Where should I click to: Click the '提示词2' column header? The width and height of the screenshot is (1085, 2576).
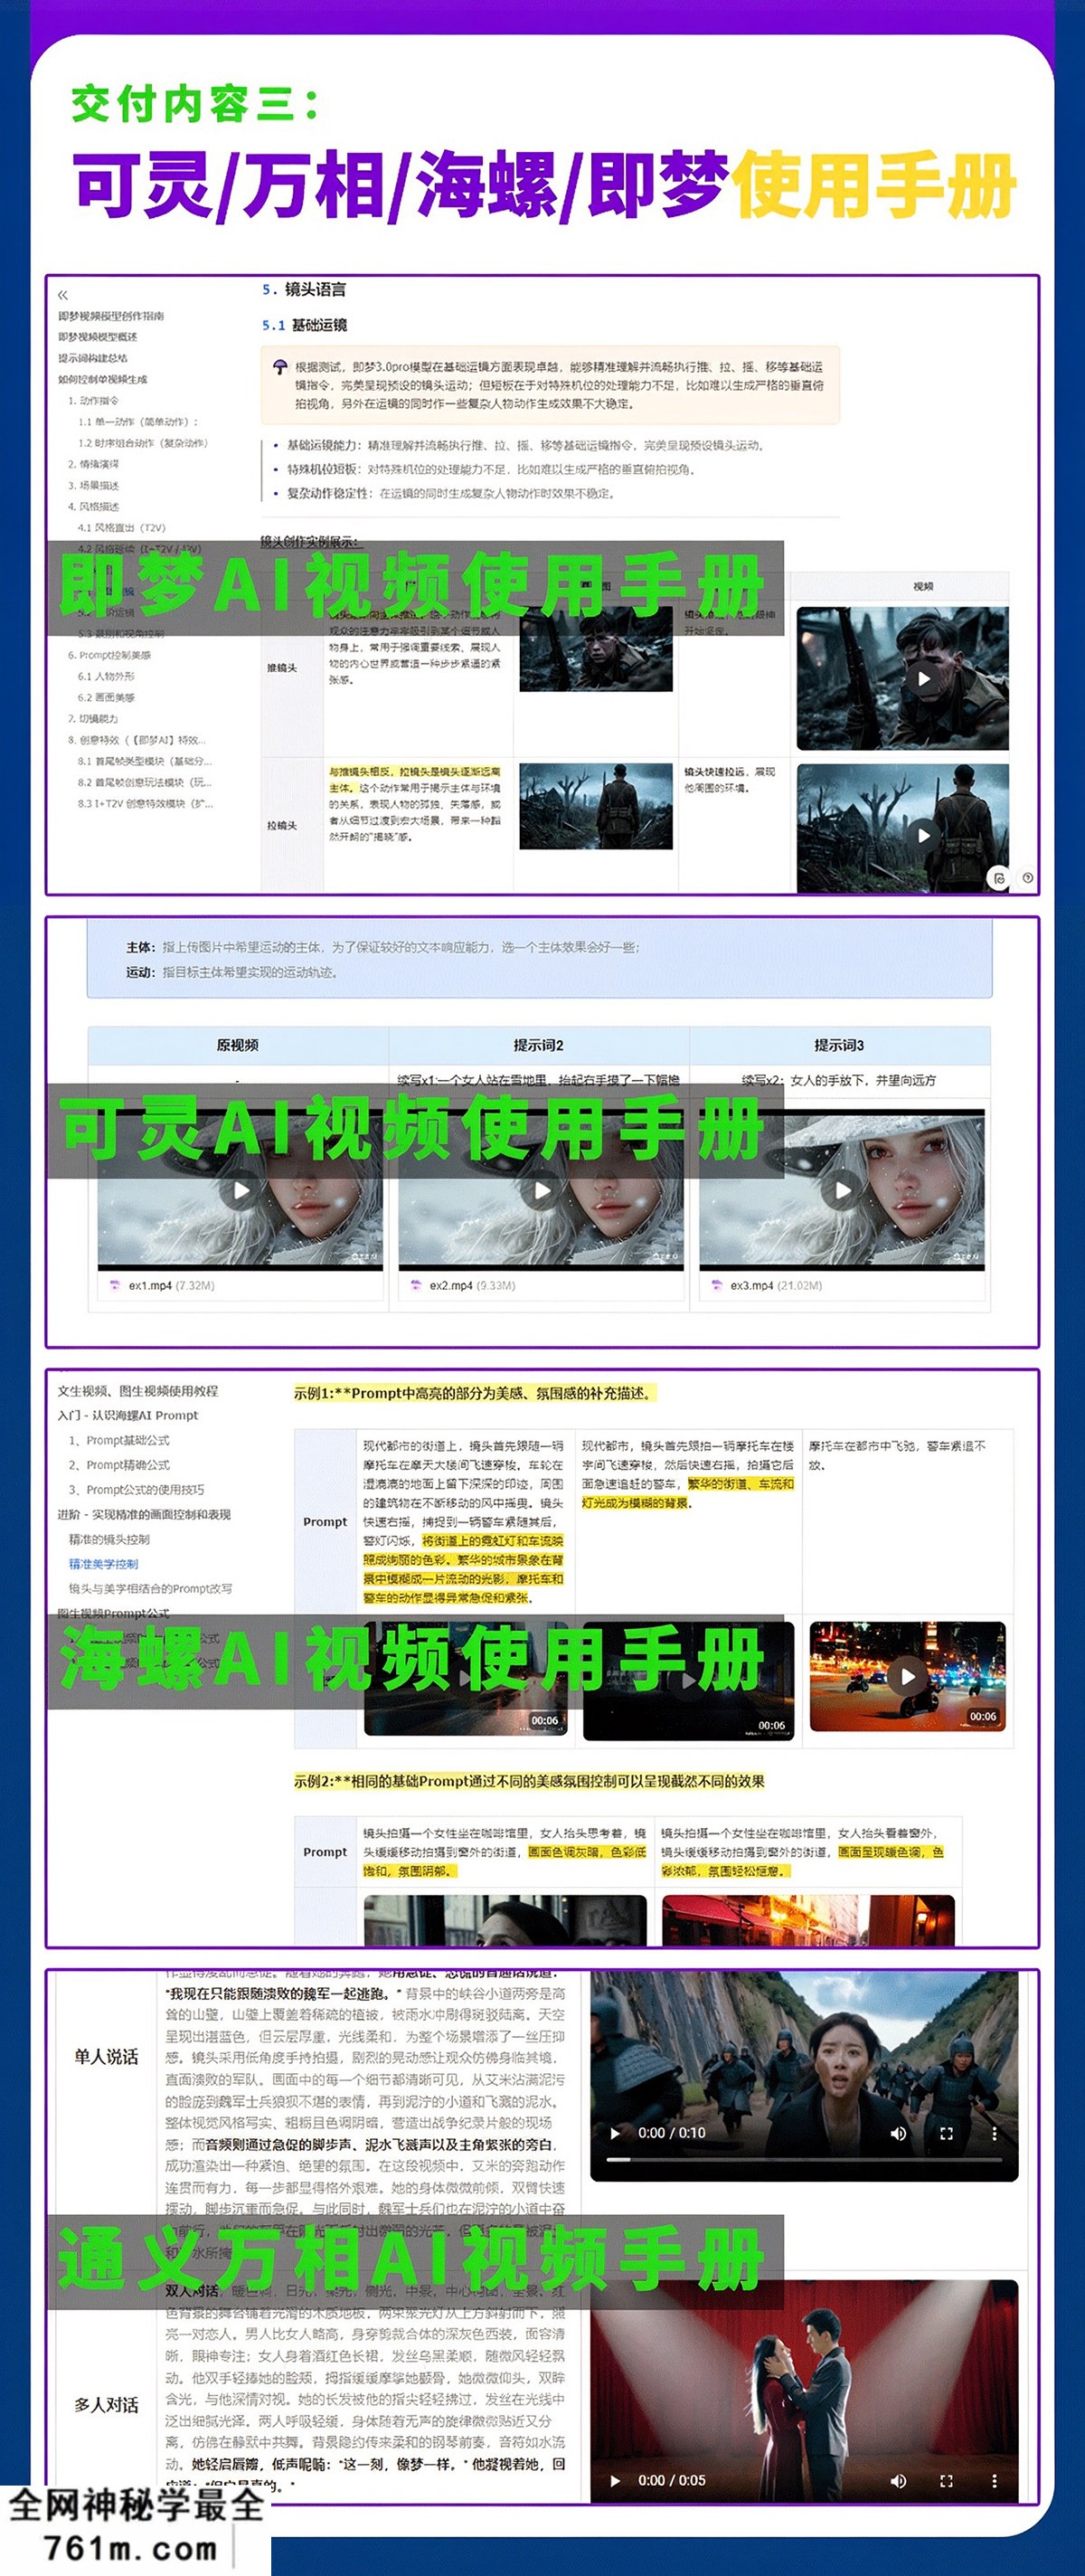point(538,1045)
